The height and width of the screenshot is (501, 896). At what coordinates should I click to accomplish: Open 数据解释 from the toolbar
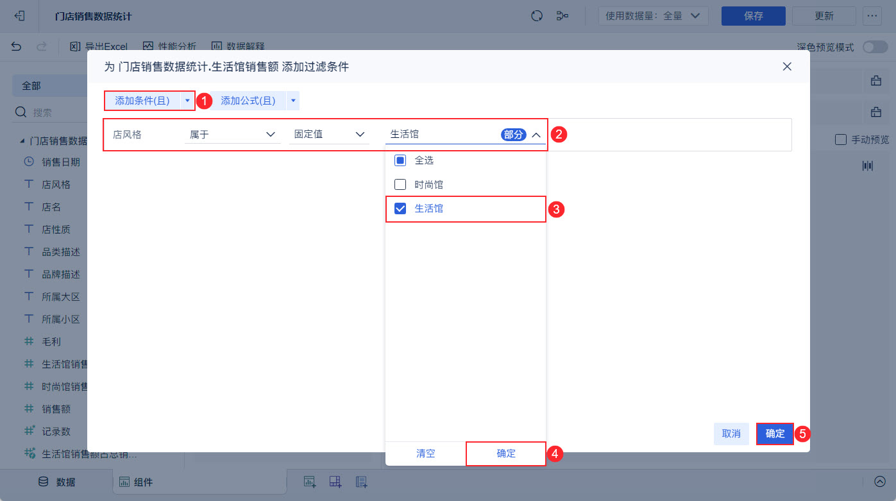coord(238,47)
